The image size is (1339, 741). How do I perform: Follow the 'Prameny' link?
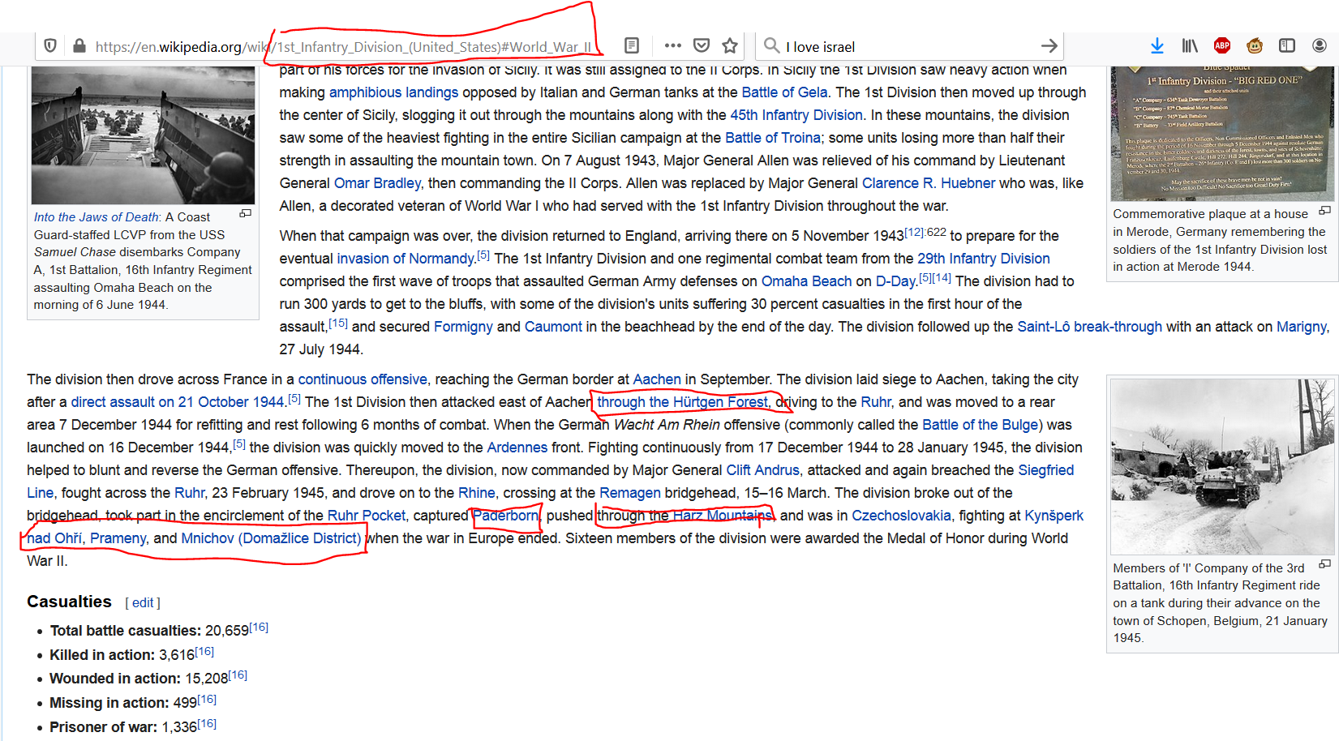[118, 538]
